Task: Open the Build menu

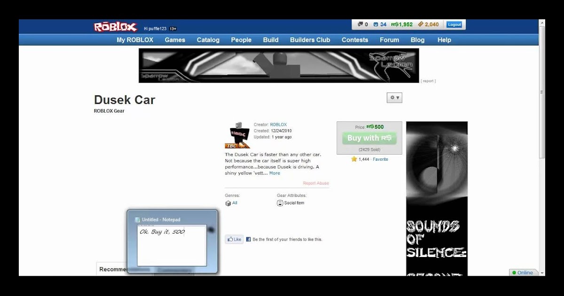Action: pyautogui.click(x=271, y=40)
